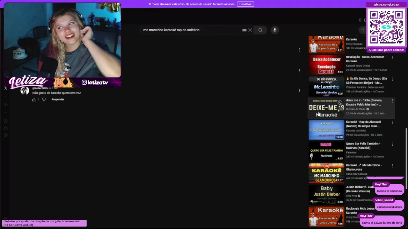Click the Karaokê Show Oficial channel name
Image resolution: width=408 pixels, height=229 pixels.
[358, 66]
